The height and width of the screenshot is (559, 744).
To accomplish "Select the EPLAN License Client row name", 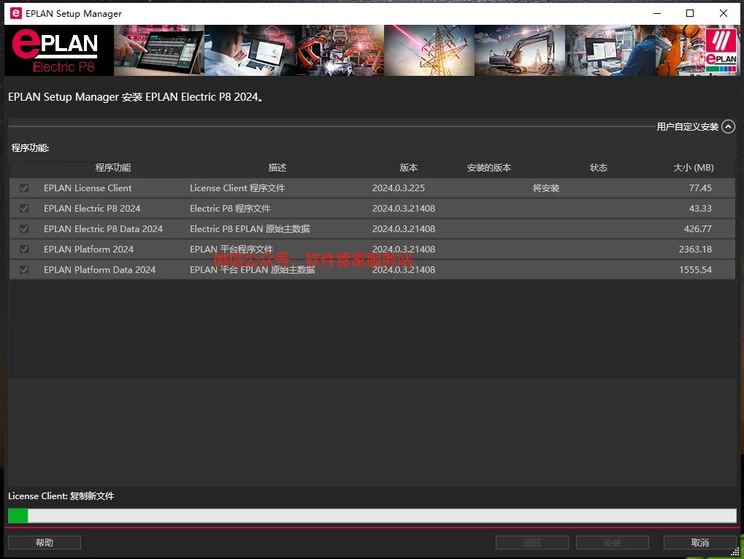I will (88, 188).
